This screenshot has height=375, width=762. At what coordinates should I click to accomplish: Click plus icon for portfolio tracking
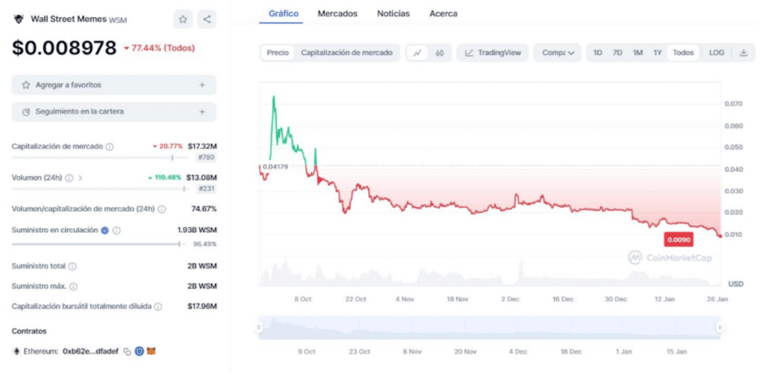(x=202, y=111)
